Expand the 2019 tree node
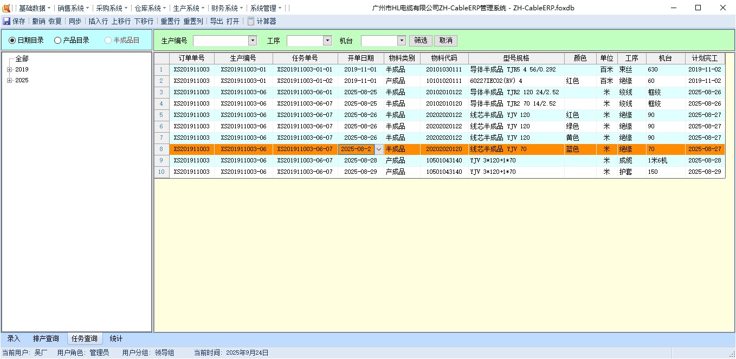Screen dimensions: 736x359 tap(9, 70)
